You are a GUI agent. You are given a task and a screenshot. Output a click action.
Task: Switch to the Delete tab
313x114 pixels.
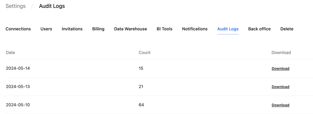(287, 29)
